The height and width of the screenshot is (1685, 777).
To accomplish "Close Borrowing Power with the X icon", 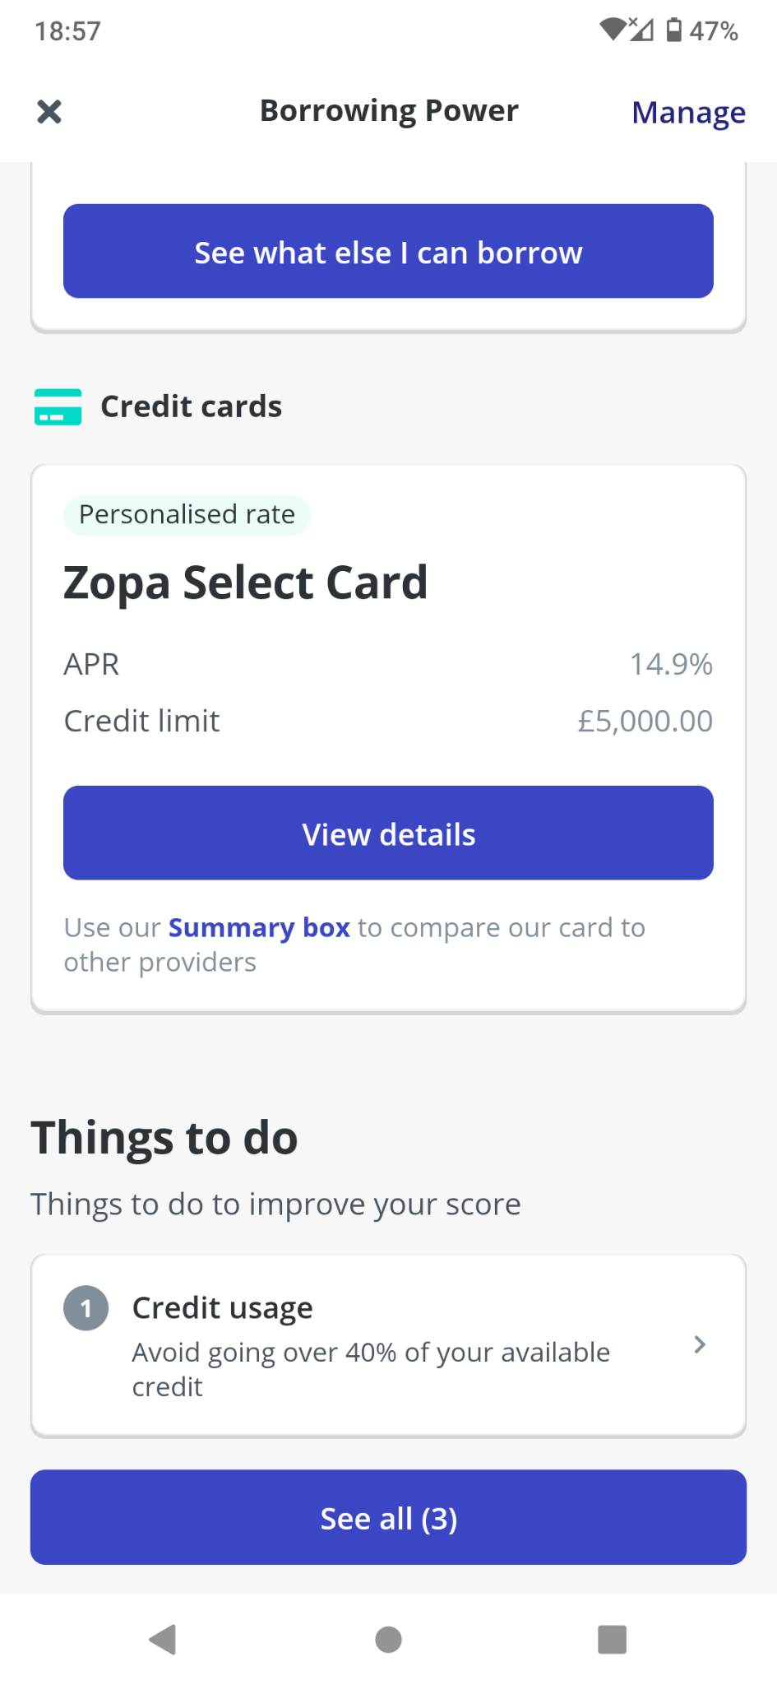I will pyautogui.click(x=49, y=111).
